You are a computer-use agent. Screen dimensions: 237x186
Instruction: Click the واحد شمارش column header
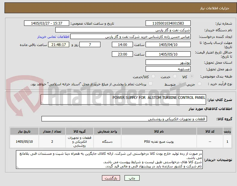pos(107,131)
